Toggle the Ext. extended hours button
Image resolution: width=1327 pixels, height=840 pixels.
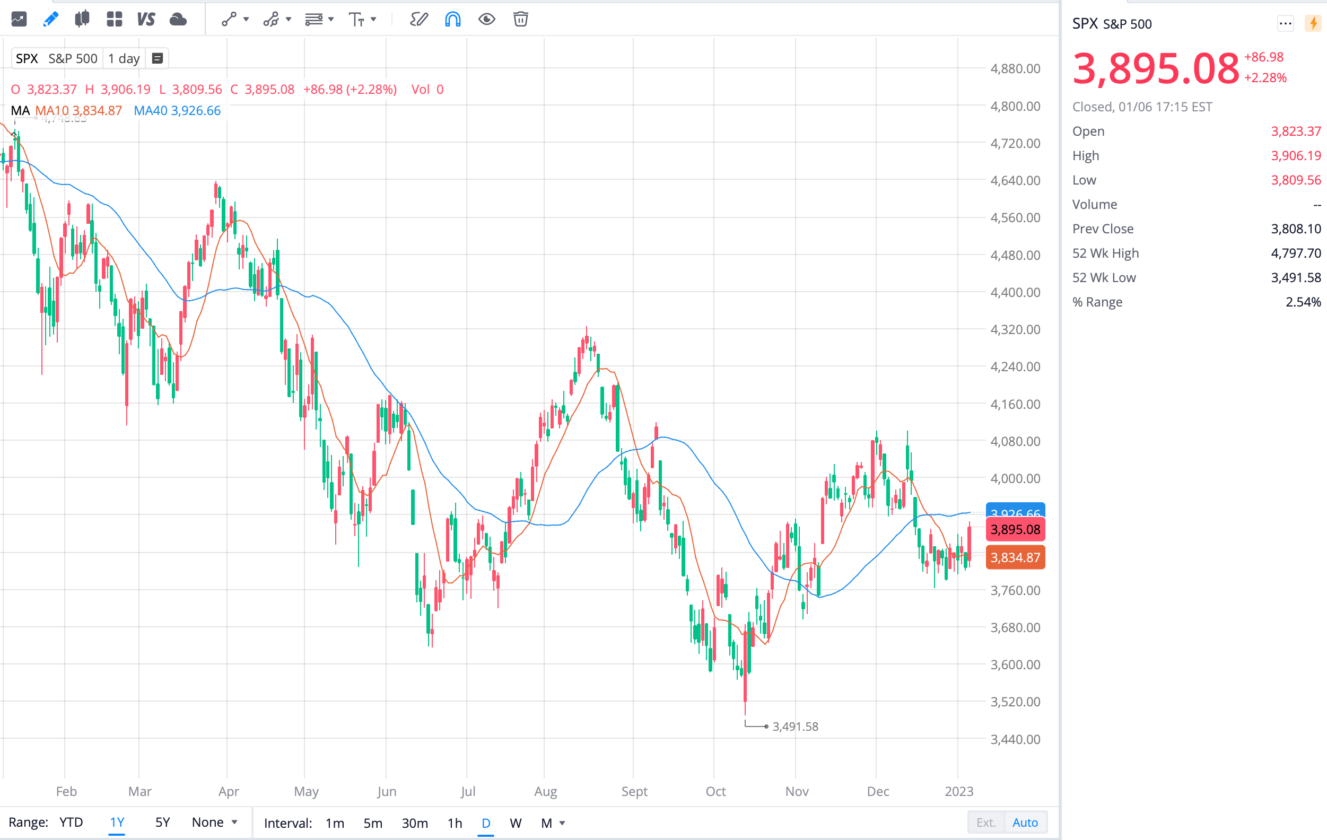986,822
